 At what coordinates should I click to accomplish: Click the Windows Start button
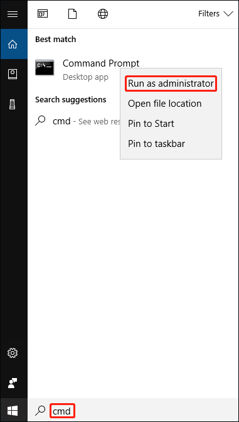pyautogui.click(x=13, y=411)
